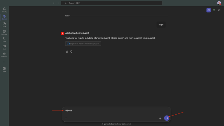Go forward with the right arrow

pyautogui.click(x=58, y=3)
